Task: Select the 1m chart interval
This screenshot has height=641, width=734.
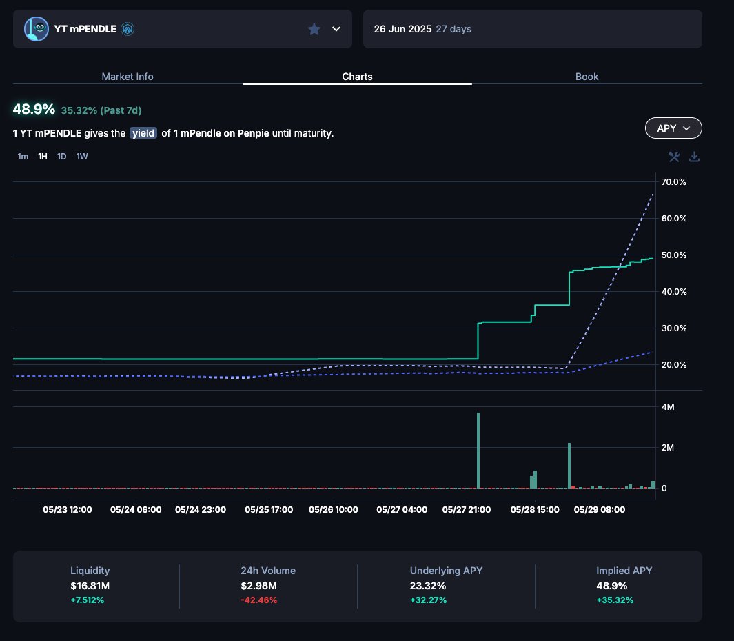Action: 23,157
